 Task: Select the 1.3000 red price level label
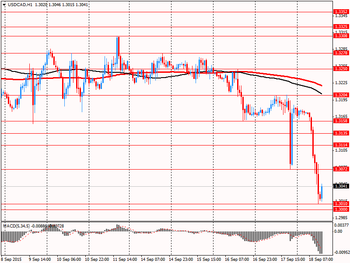341,210
